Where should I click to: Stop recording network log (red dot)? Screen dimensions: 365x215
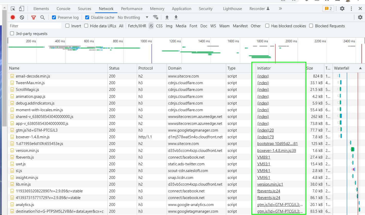[13, 18]
